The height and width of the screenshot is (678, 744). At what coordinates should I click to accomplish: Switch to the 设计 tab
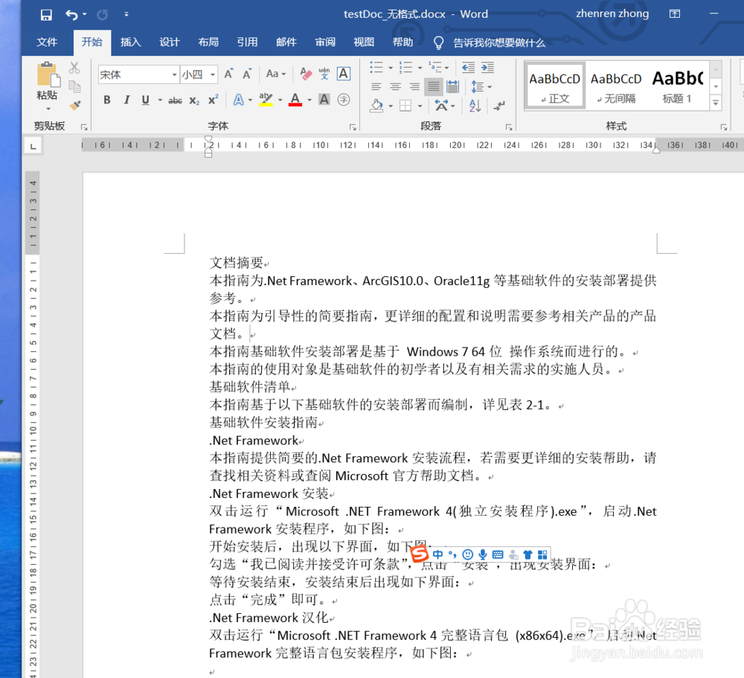[x=170, y=42]
